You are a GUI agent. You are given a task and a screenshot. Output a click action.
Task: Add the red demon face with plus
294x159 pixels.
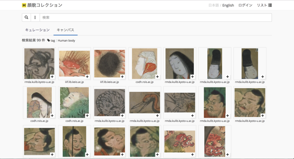(x=227, y=155)
